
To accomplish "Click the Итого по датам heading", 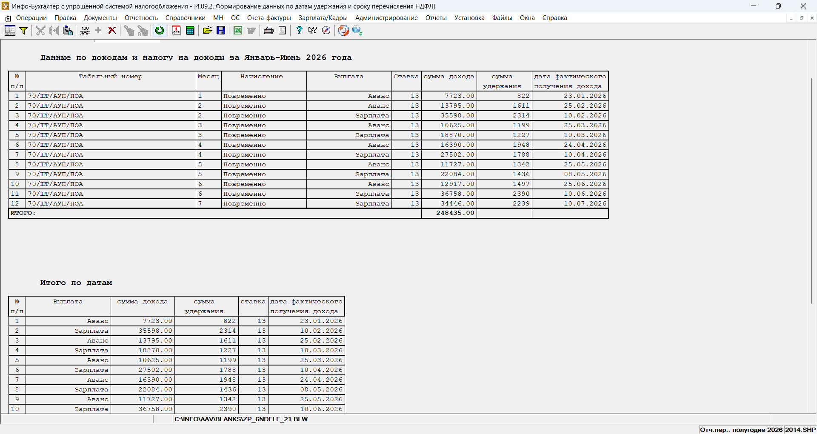I will 76,283.
